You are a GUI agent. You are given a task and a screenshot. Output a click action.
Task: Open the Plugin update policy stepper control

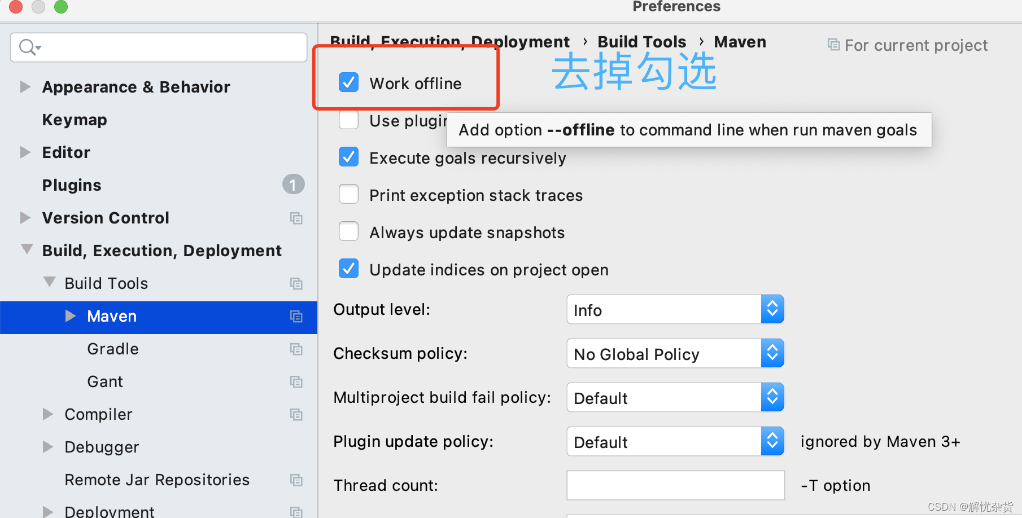772,441
